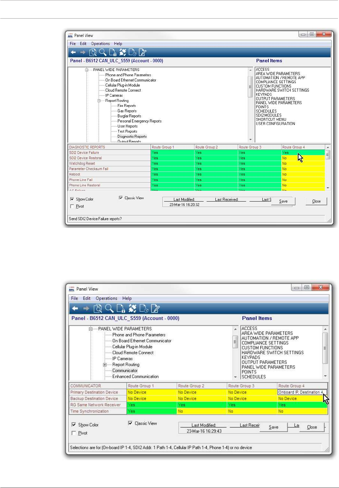Expand Report Routing node in Communicator window
The height and width of the screenshot is (488, 339).
point(105,365)
